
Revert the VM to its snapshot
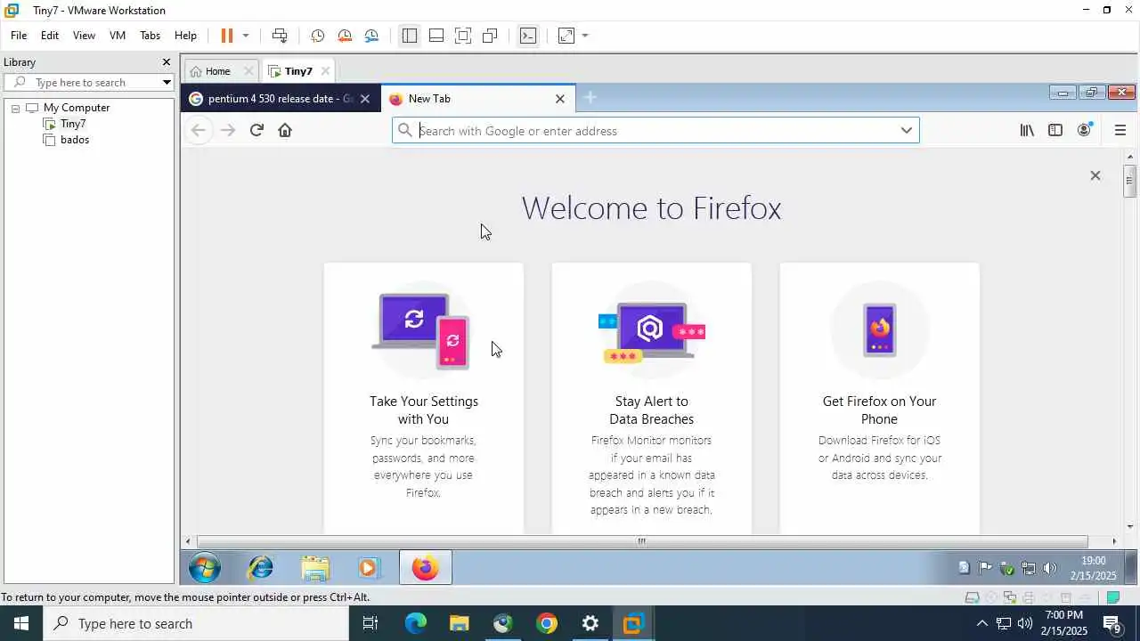pos(345,36)
